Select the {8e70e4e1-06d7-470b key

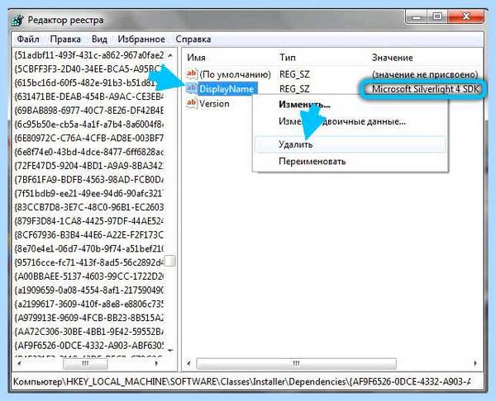point(89,249)
